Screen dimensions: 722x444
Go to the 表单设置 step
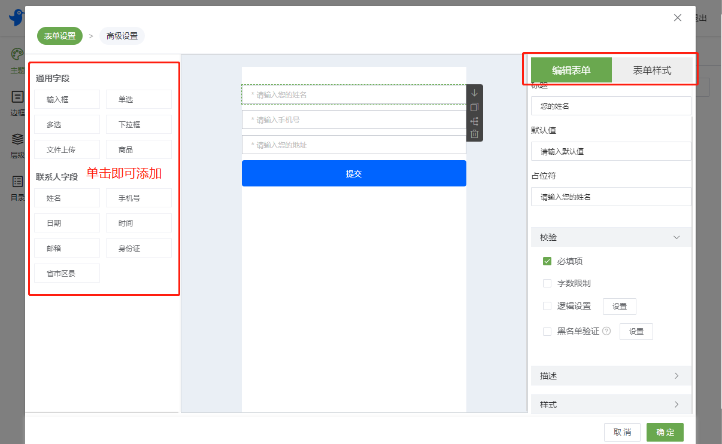pos(60,36)
